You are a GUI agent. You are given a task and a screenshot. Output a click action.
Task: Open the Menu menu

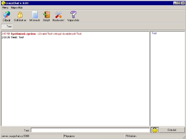pos(5,7)
